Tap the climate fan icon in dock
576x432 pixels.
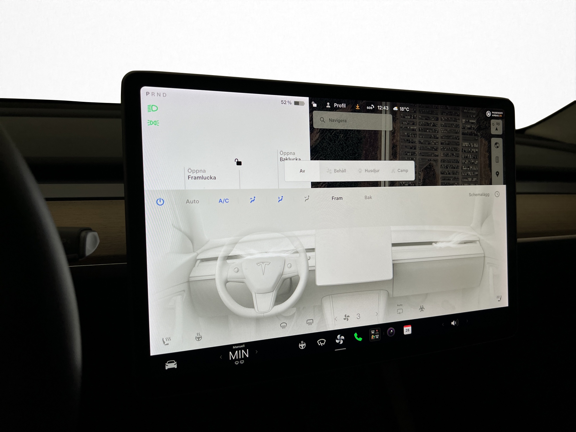click(x=340, y=339)
